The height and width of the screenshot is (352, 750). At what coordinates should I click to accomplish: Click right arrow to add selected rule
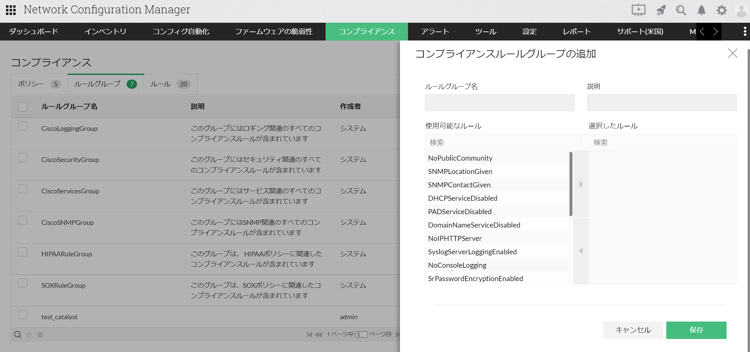pos(581,184)
